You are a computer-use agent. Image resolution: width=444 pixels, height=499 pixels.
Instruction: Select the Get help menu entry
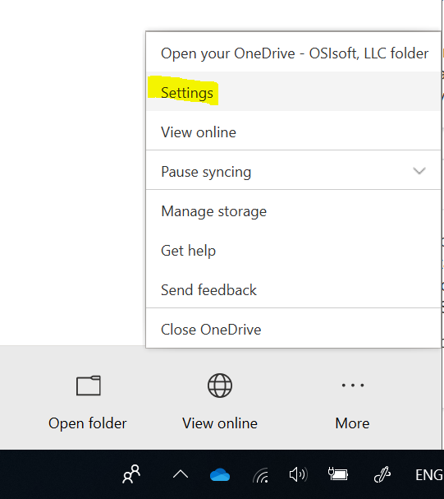[x=294, y=251]
